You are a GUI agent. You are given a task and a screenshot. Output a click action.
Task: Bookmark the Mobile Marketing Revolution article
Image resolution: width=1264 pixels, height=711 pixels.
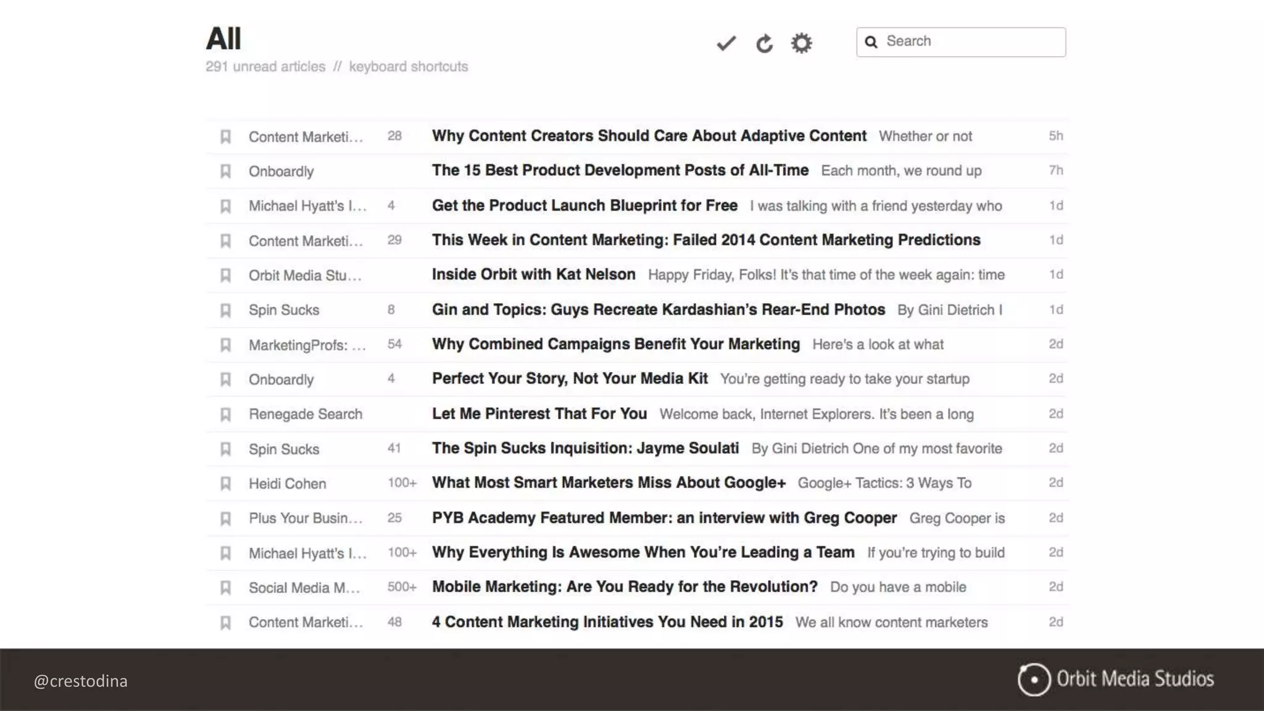(x=226, y=588)
